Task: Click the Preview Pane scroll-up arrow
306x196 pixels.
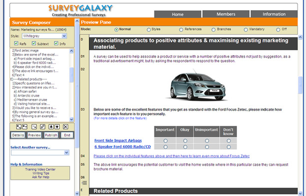Action: [x=300, y=37]
